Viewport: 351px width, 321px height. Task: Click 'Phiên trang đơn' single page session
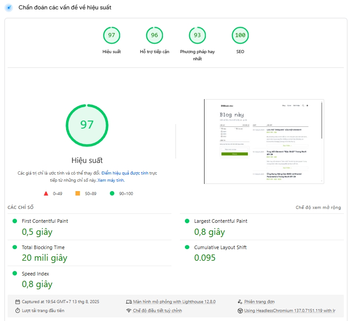point(260,302)
